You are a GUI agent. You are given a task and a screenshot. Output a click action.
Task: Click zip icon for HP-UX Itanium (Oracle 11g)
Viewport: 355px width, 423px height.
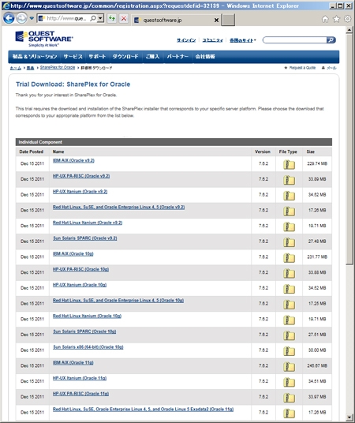pos(289,382)
